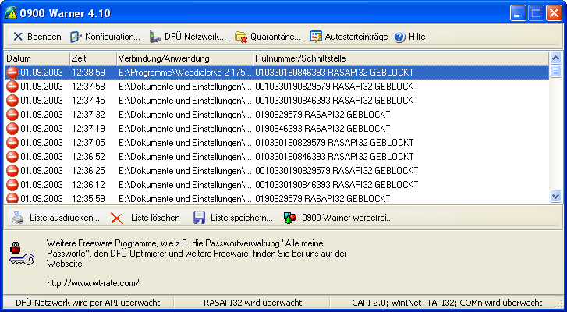Click blocked icon of 12:38:59 entry

pos(12,73)
